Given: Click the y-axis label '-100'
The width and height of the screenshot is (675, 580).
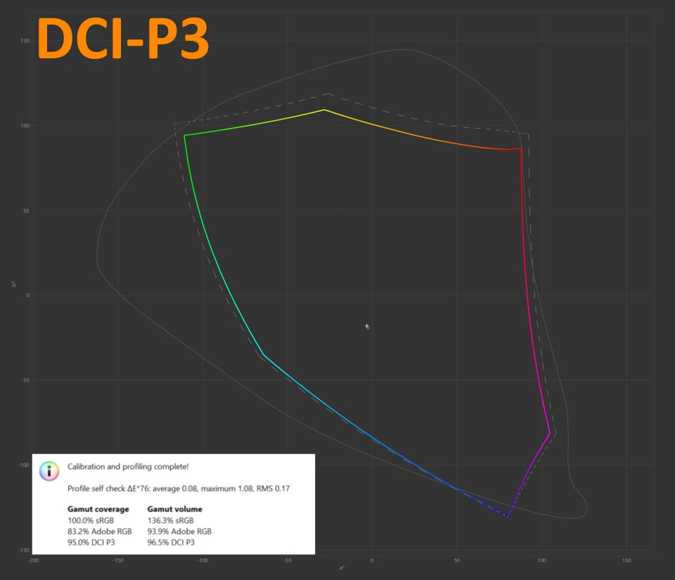Looking at the screenshot, I should [x=24, y=465].
